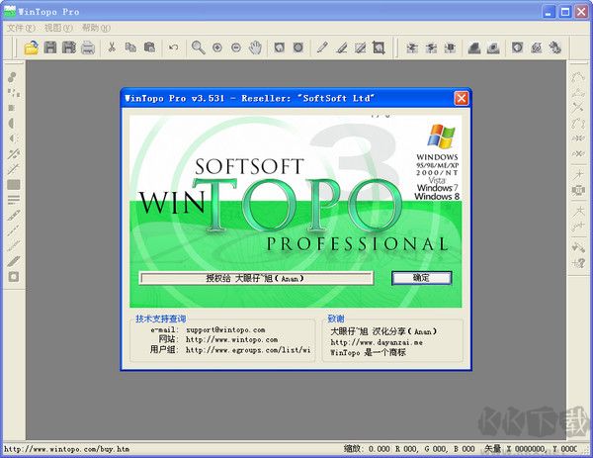The width and height of the screenshot is (593, 458).
Task: Open the 文件(F) menu
Action: pyautogui.click(x=21, y=28)
